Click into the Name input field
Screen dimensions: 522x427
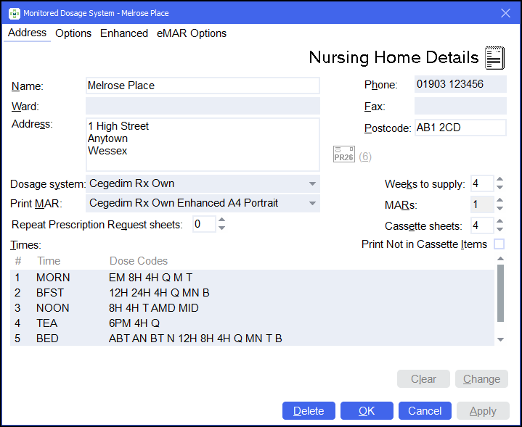coord(203,86)
